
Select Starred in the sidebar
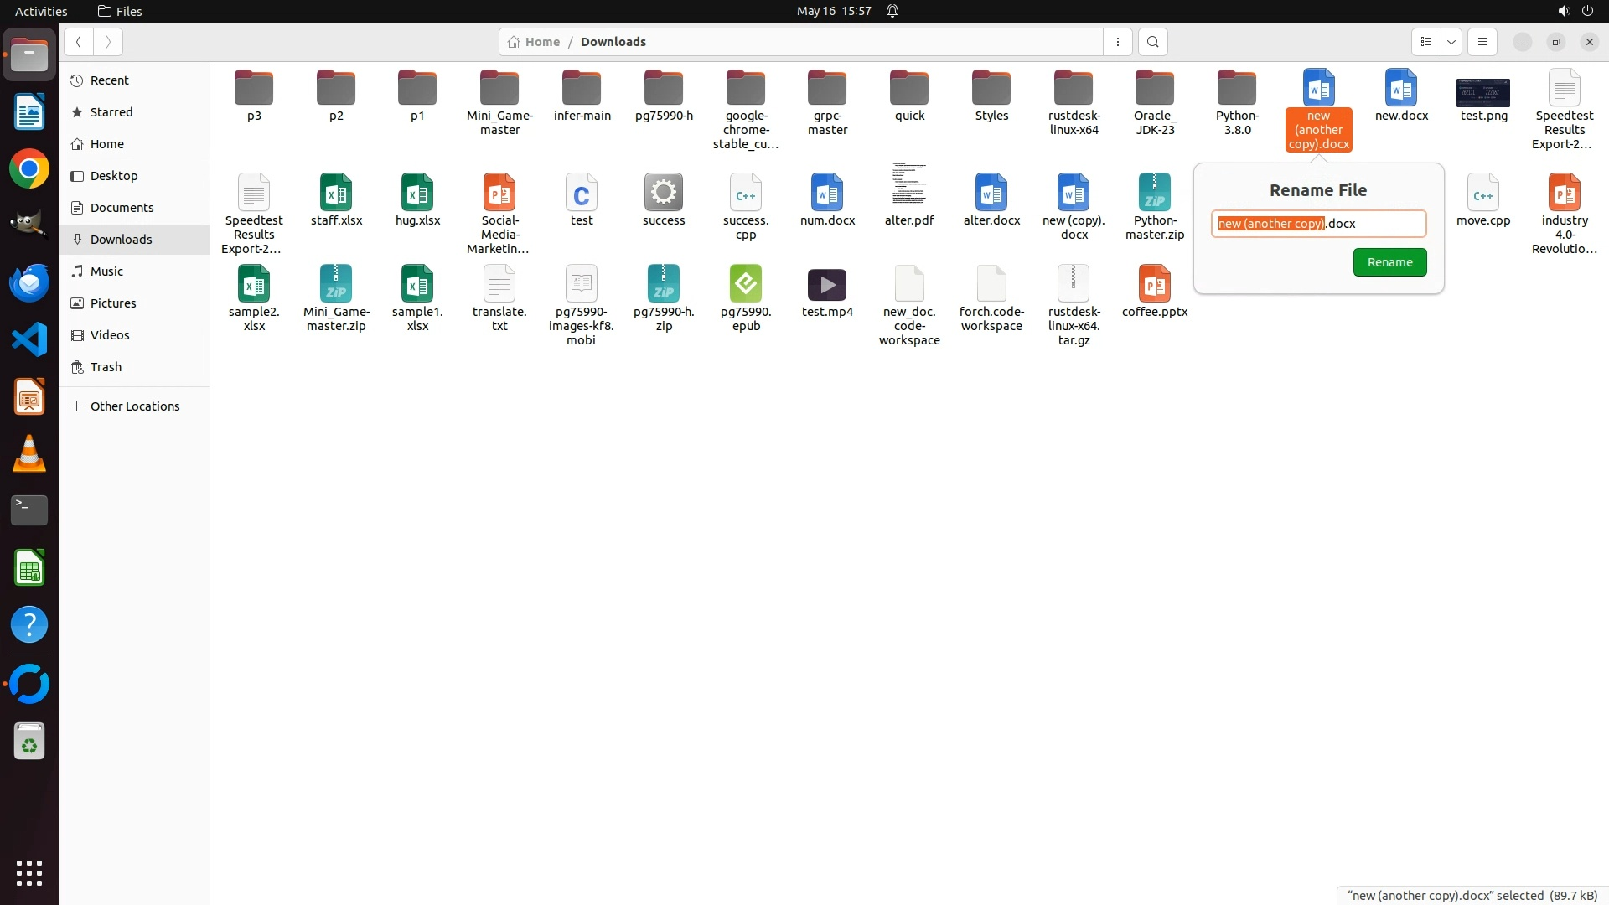[111, 112]
